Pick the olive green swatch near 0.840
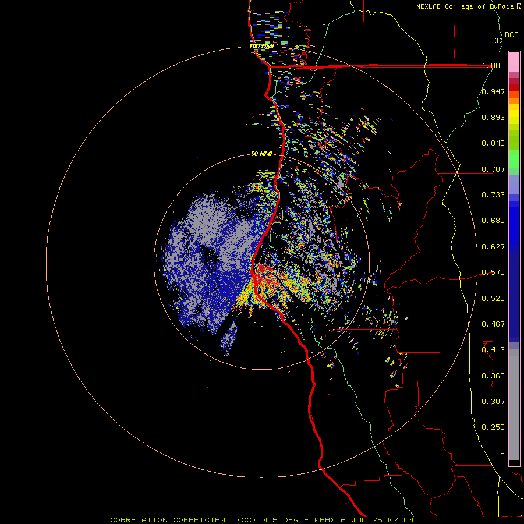524x524 pixels. pyautogui.click(x=514, y=140)
